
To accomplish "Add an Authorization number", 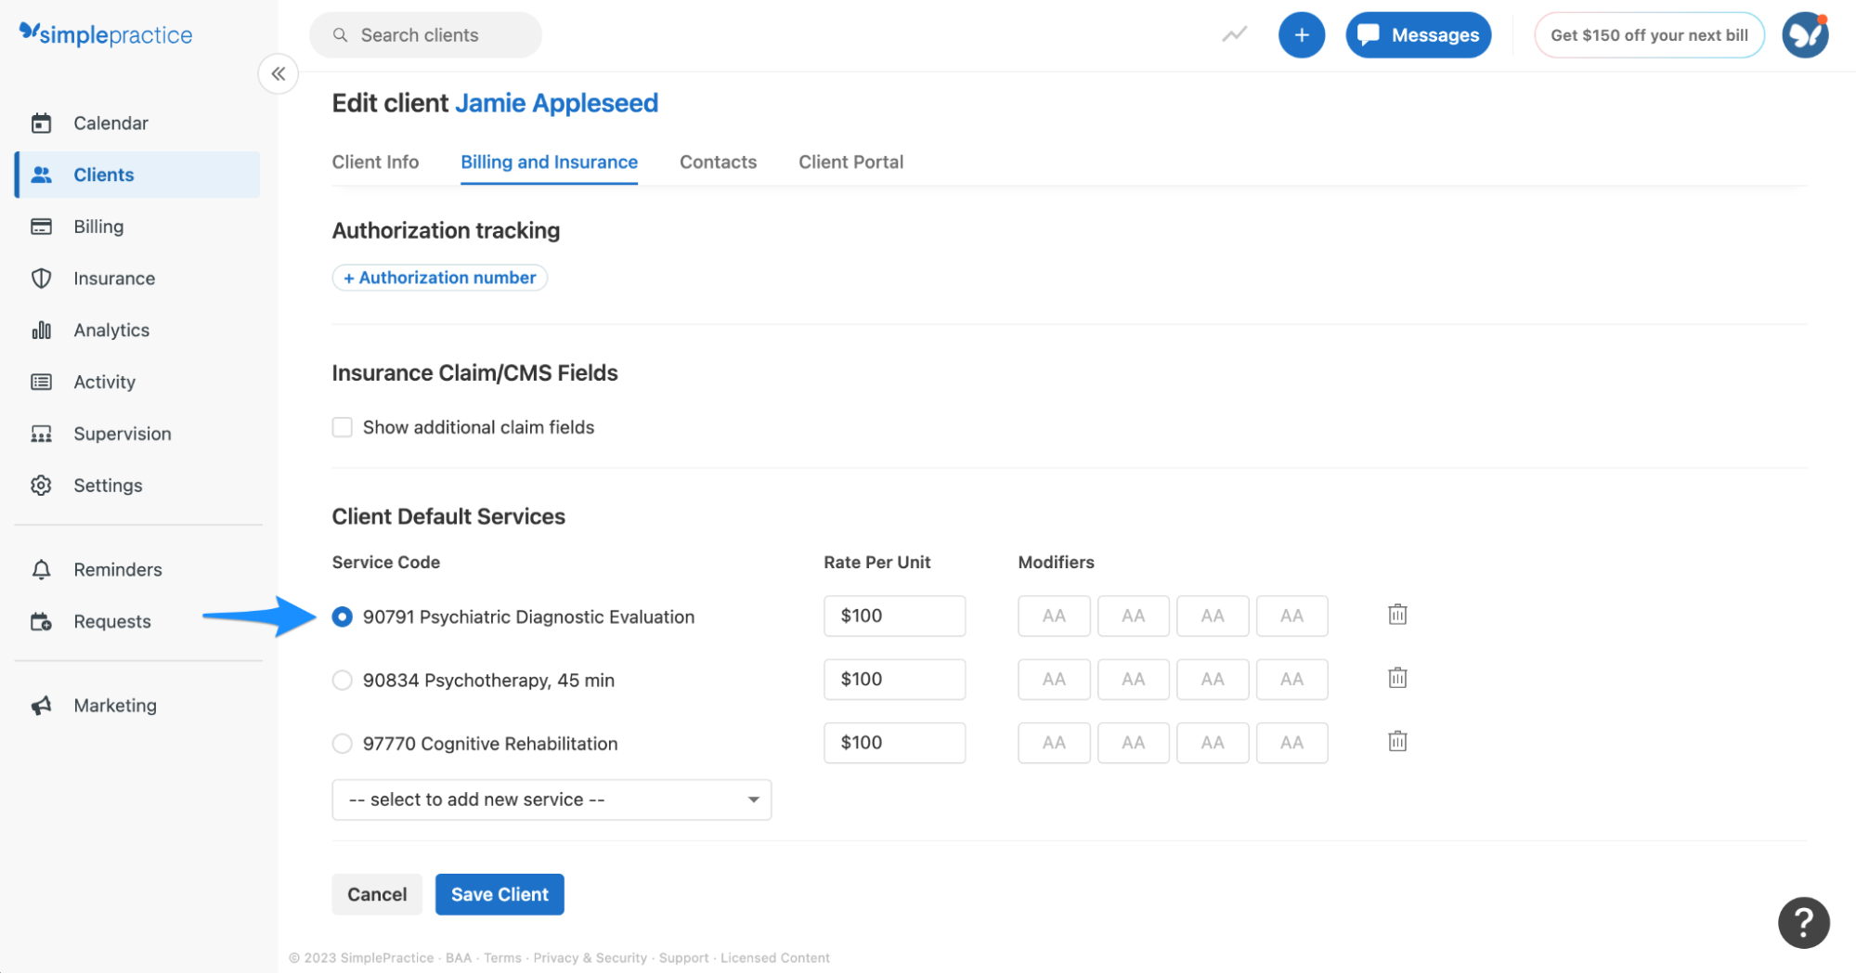I will pyautogui.click(x=439, y=278).
